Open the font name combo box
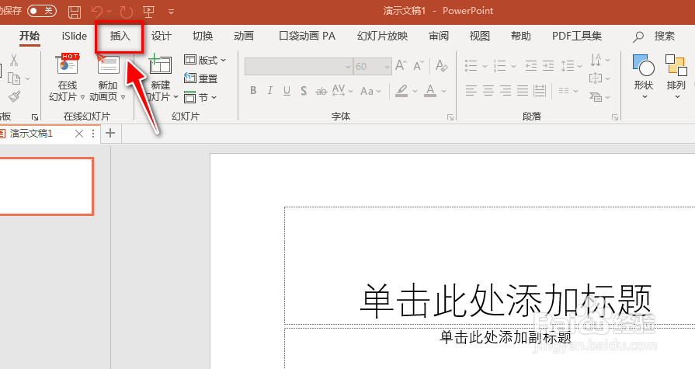 pos(299,67)
